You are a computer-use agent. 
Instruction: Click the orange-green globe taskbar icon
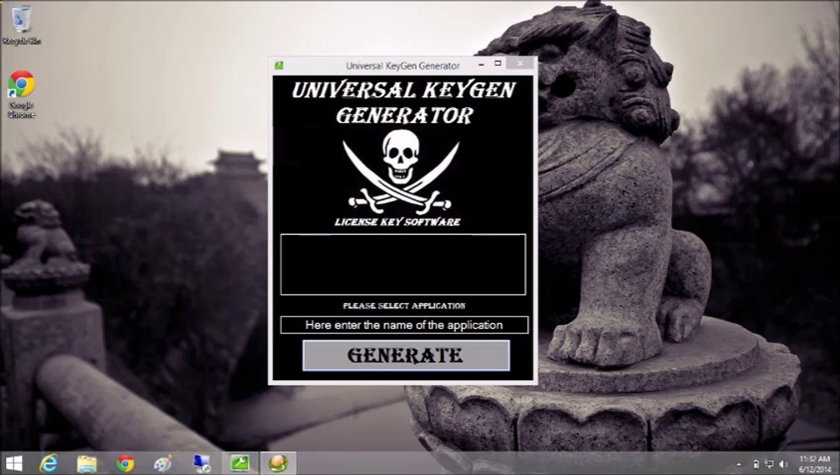click(278, 464)
